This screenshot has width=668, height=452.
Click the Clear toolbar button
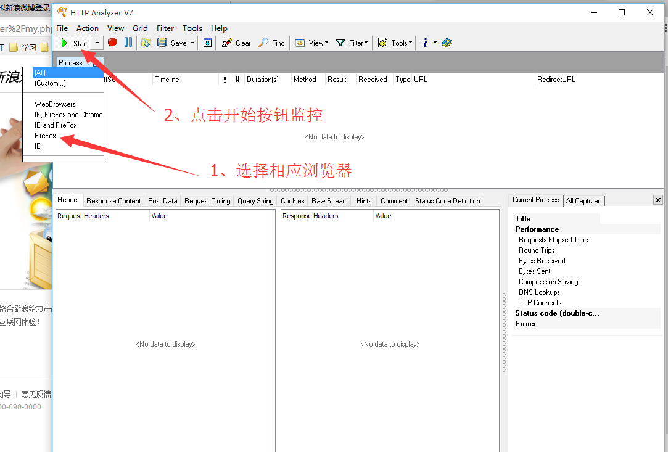click(x=236, y=43)
